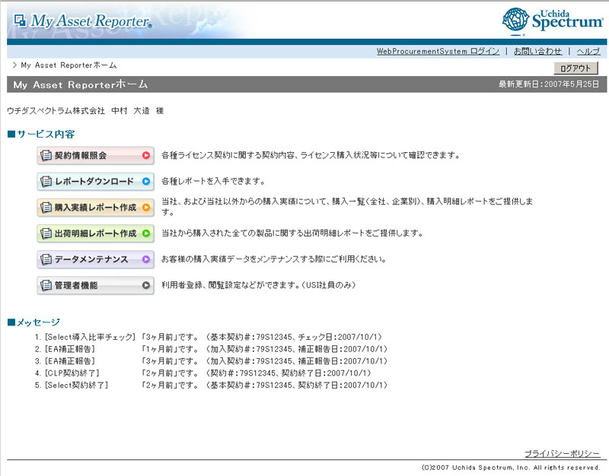Viewport: 609px width, 476px height.
Task: Open the WebProcurementSystem ログイン link
Action: [x=438, y=51]
